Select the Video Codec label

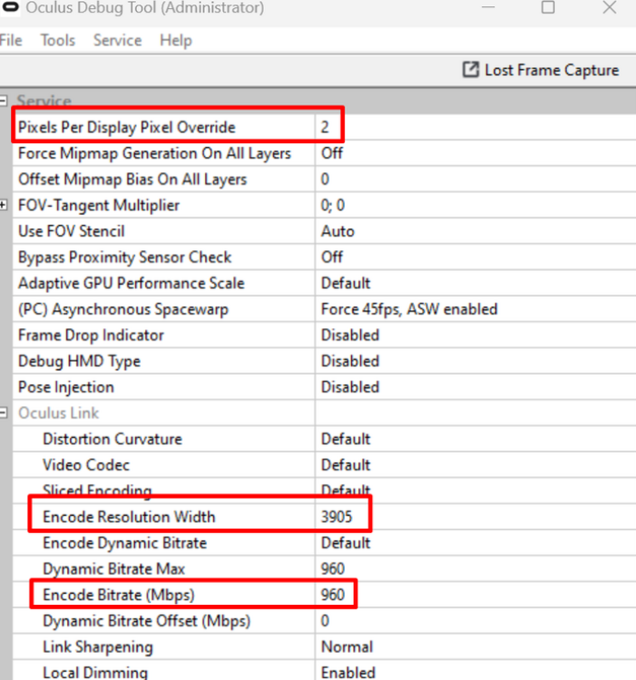coord(86,465)
